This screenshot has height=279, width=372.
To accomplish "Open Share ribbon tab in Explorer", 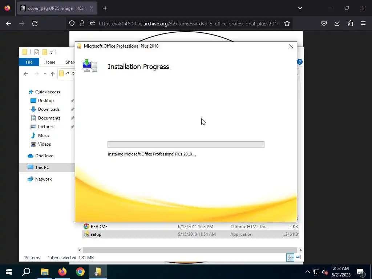I will coord(70,62).
